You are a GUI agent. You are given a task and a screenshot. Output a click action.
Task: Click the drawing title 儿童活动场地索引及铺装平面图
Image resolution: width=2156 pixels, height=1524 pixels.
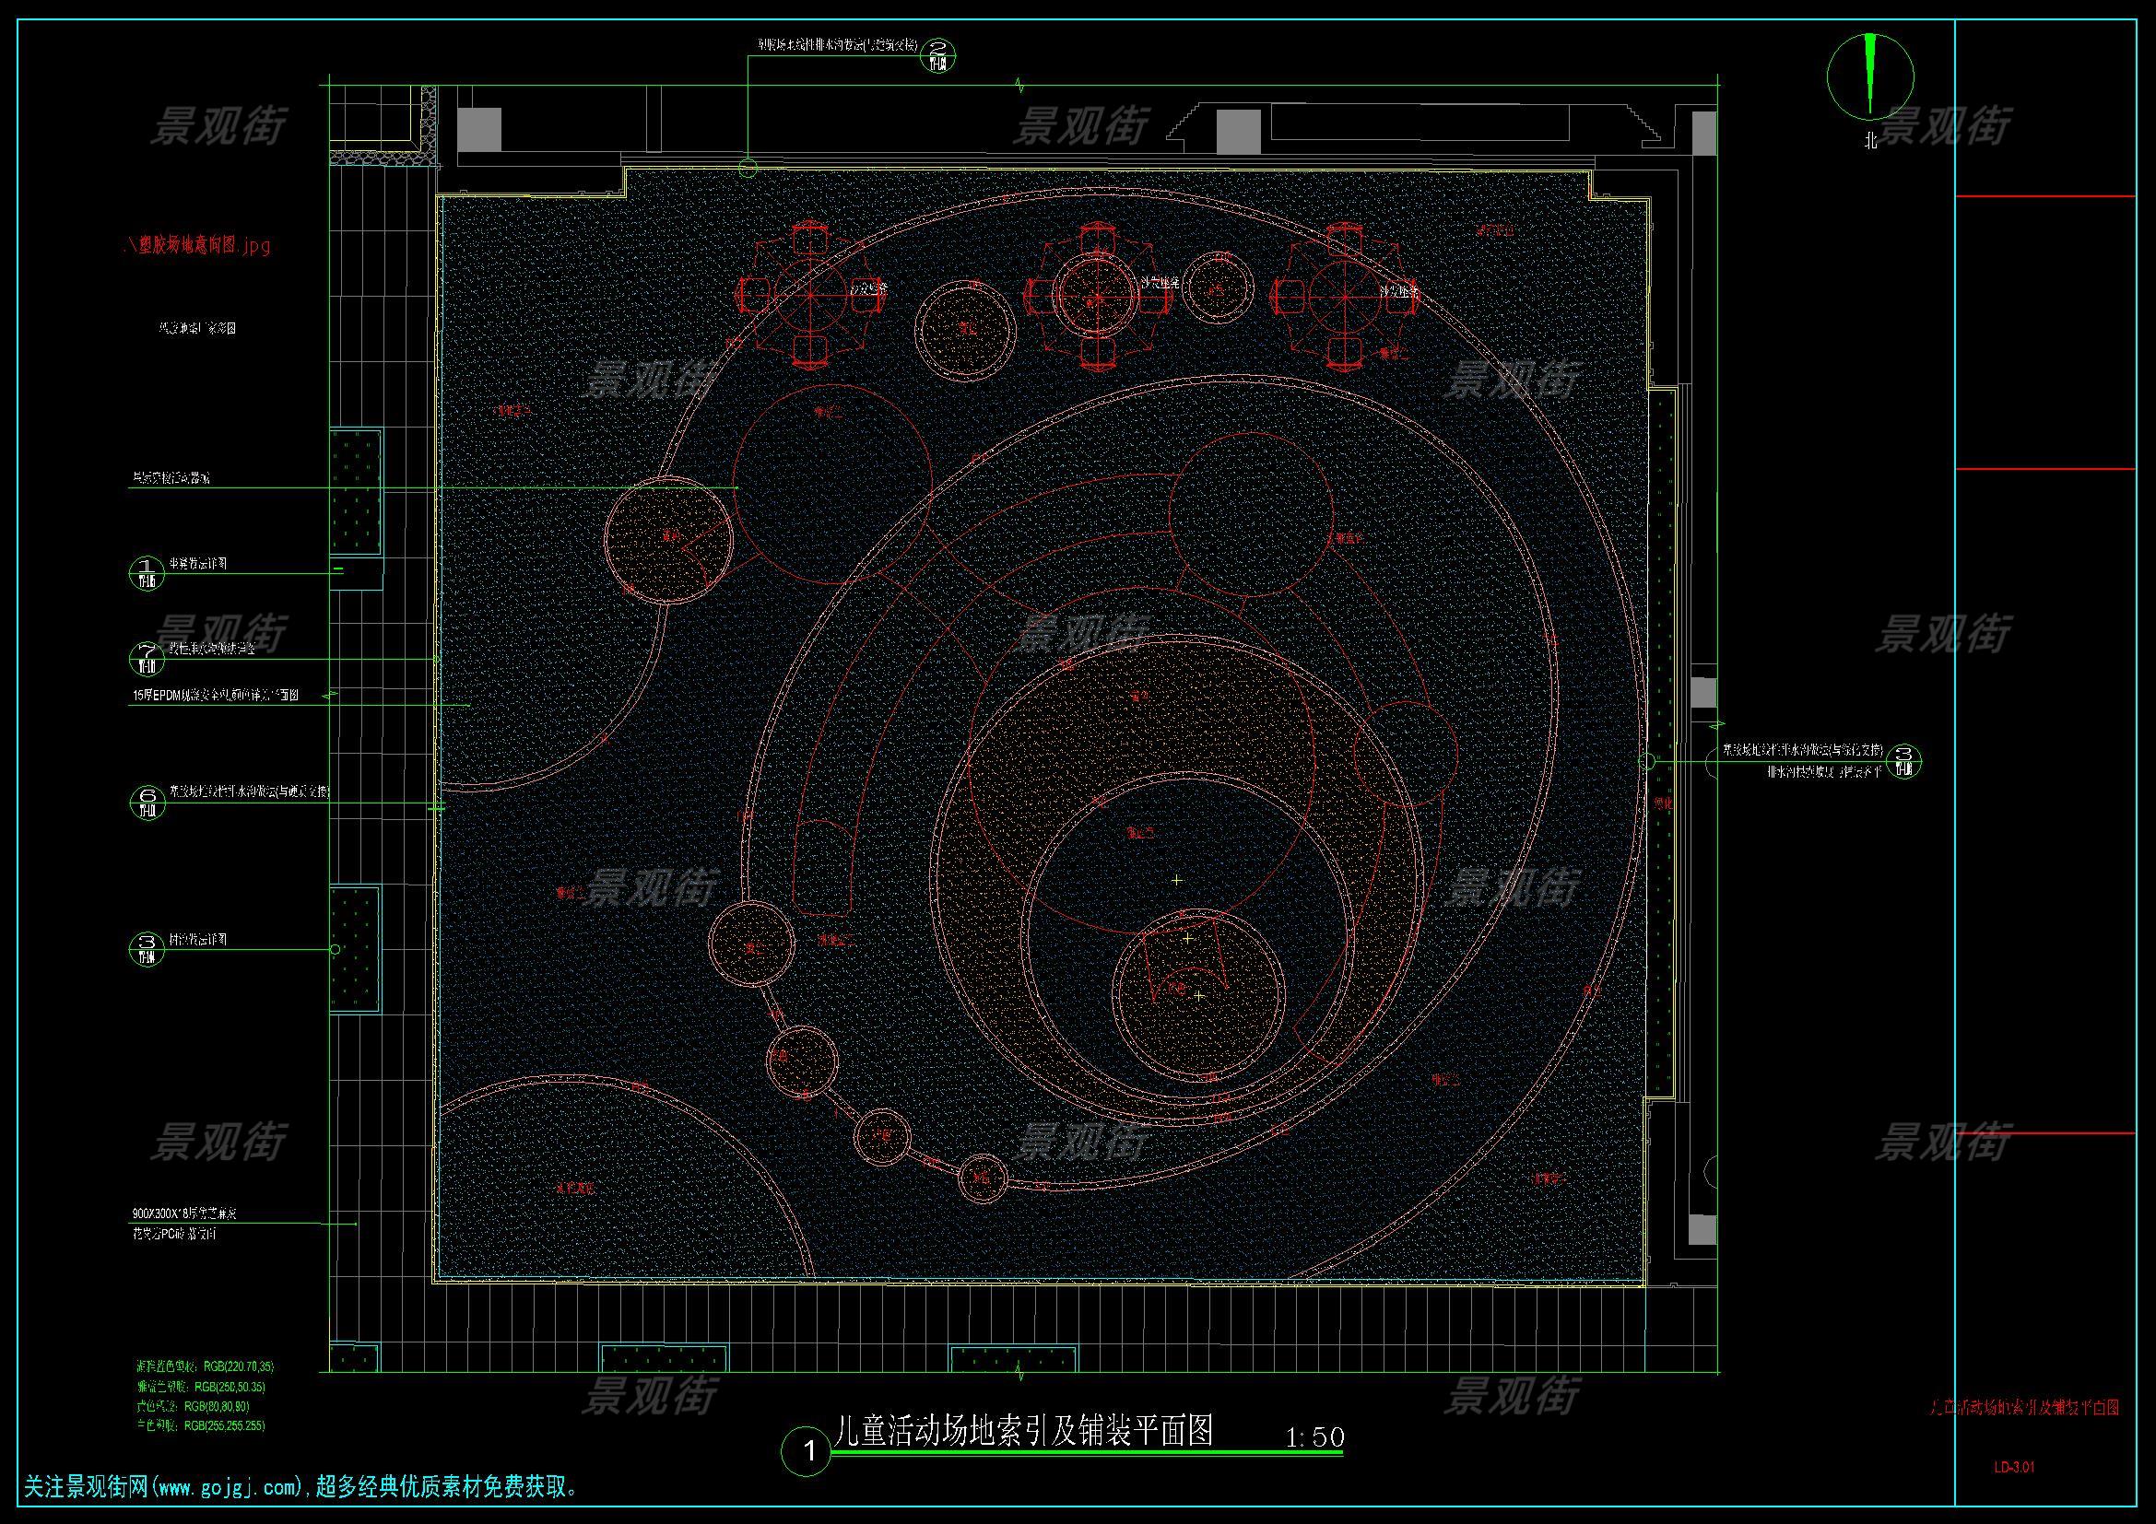coord(1023,1432)
